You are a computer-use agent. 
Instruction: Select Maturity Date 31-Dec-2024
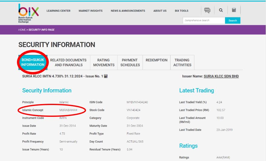click(135, 126)
